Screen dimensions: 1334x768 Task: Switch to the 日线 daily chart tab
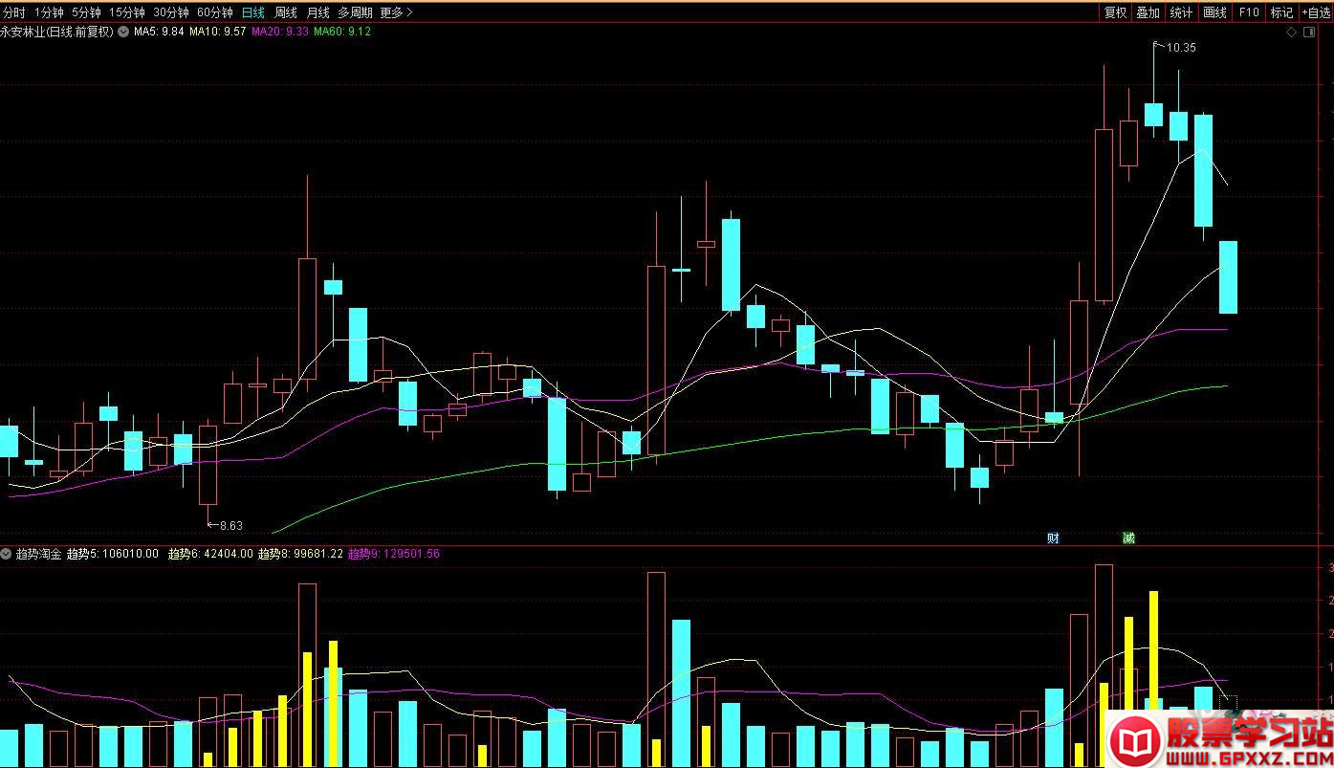coord(253,12)
